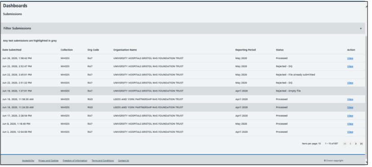The image size is (372, 167).
Task: Click the 'Jun 22, 2020, 3:52:47 PM' date cell
Action: (17, 66)
